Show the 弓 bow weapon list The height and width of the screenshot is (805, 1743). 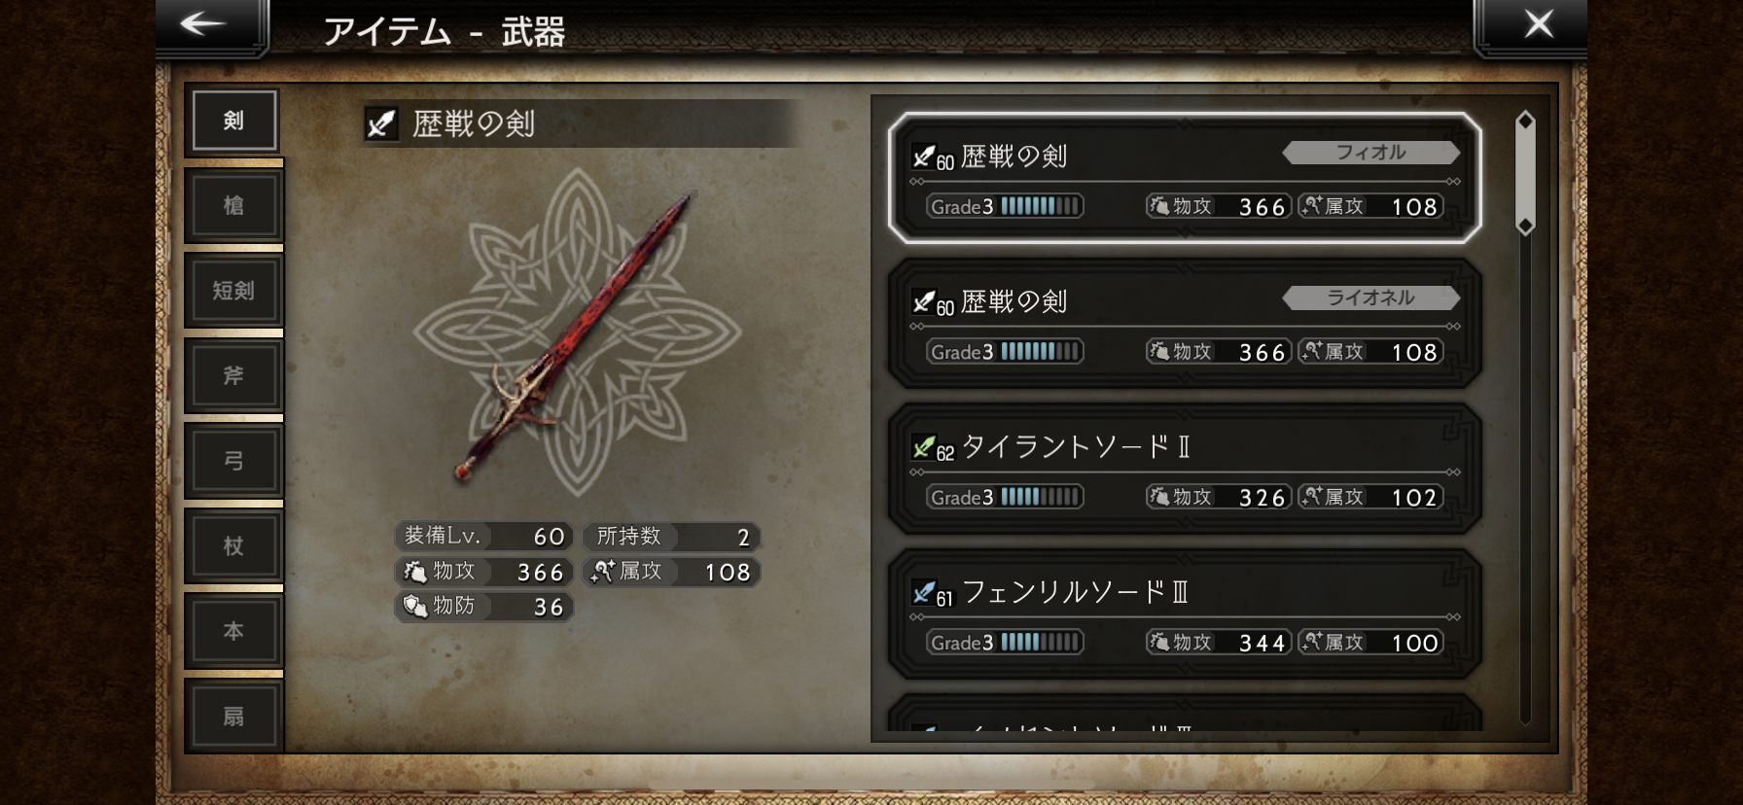(x=234, y=461)
